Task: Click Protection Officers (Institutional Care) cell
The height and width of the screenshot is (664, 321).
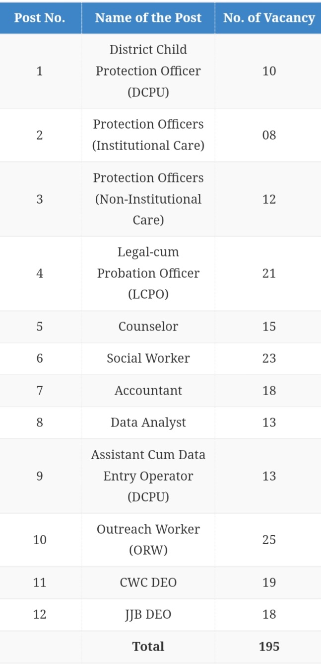Action: 148,135
